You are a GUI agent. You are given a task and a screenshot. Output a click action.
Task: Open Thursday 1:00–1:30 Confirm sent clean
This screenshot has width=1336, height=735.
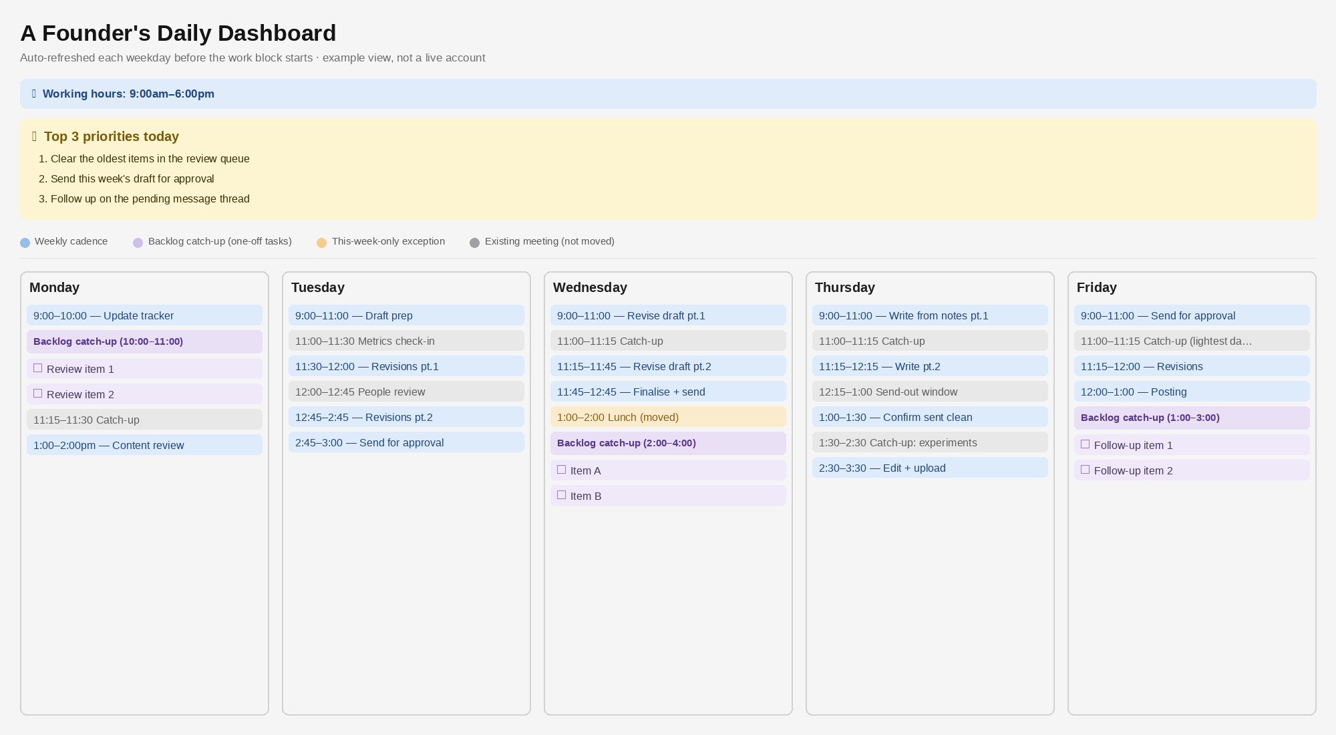930,417
